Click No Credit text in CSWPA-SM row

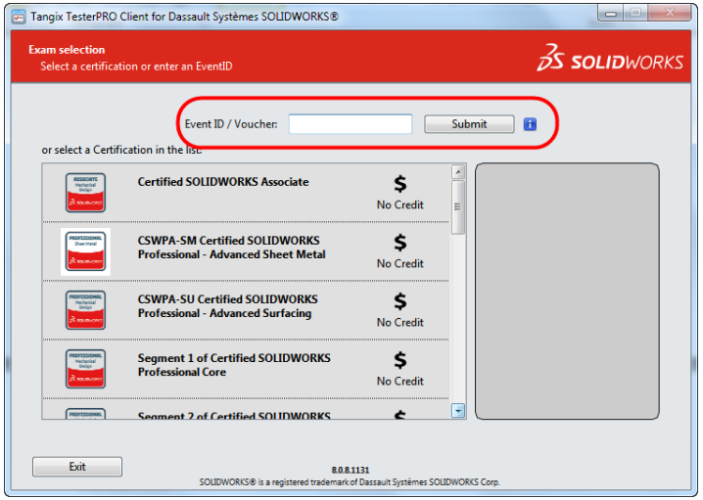point(399,263)
